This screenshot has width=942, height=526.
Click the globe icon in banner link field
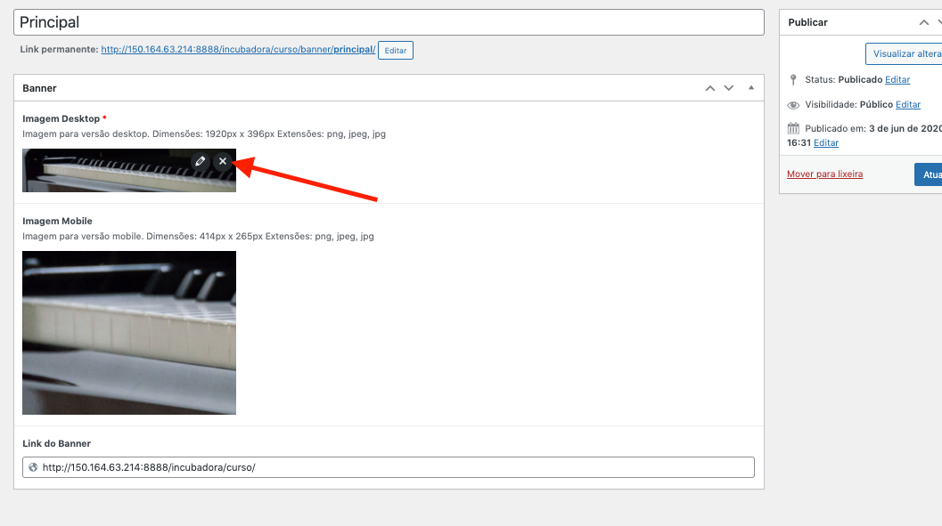click(34, 467)
